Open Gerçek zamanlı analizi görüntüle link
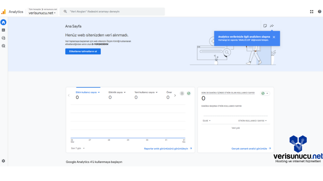Image resolution: width=323 pixels, height=181 pixels. coord(251,149)
